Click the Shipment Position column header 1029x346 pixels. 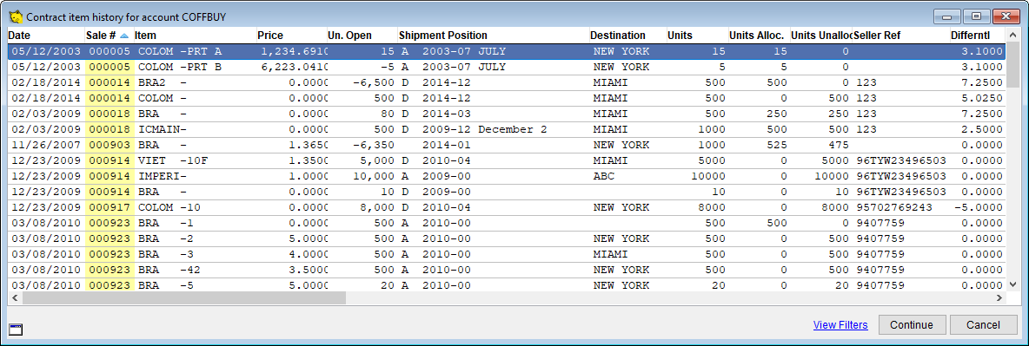[493, 36]
